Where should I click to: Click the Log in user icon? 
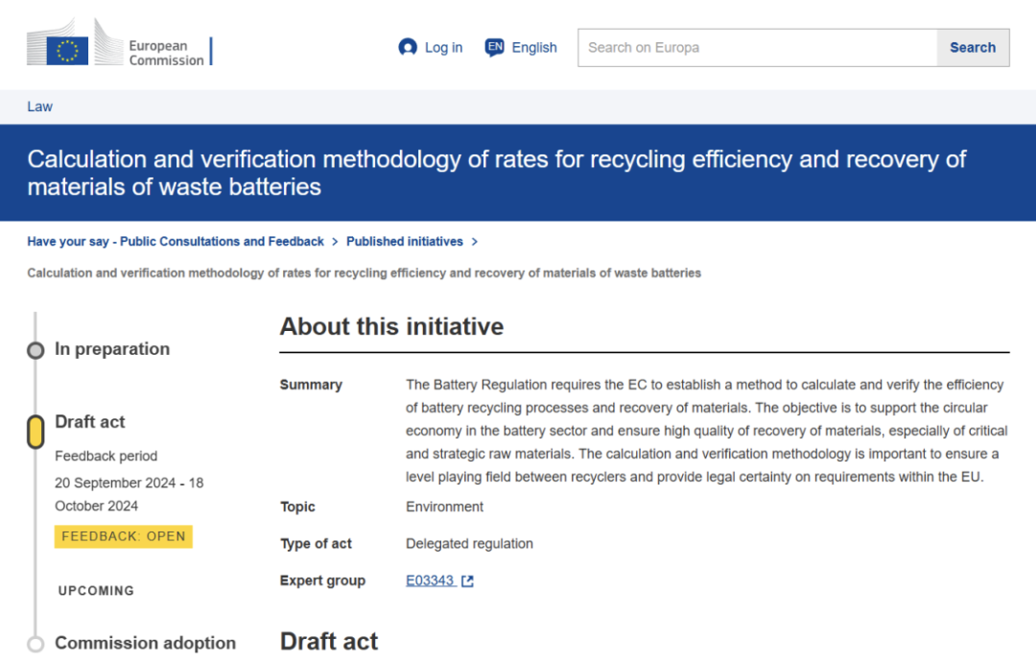[x=408, y=47]
